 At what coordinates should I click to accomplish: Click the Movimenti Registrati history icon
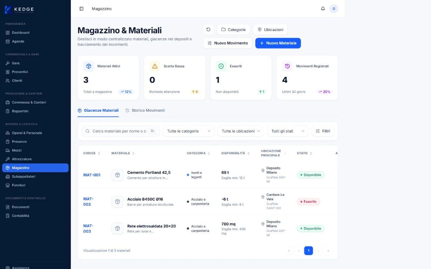coord(287,66)
